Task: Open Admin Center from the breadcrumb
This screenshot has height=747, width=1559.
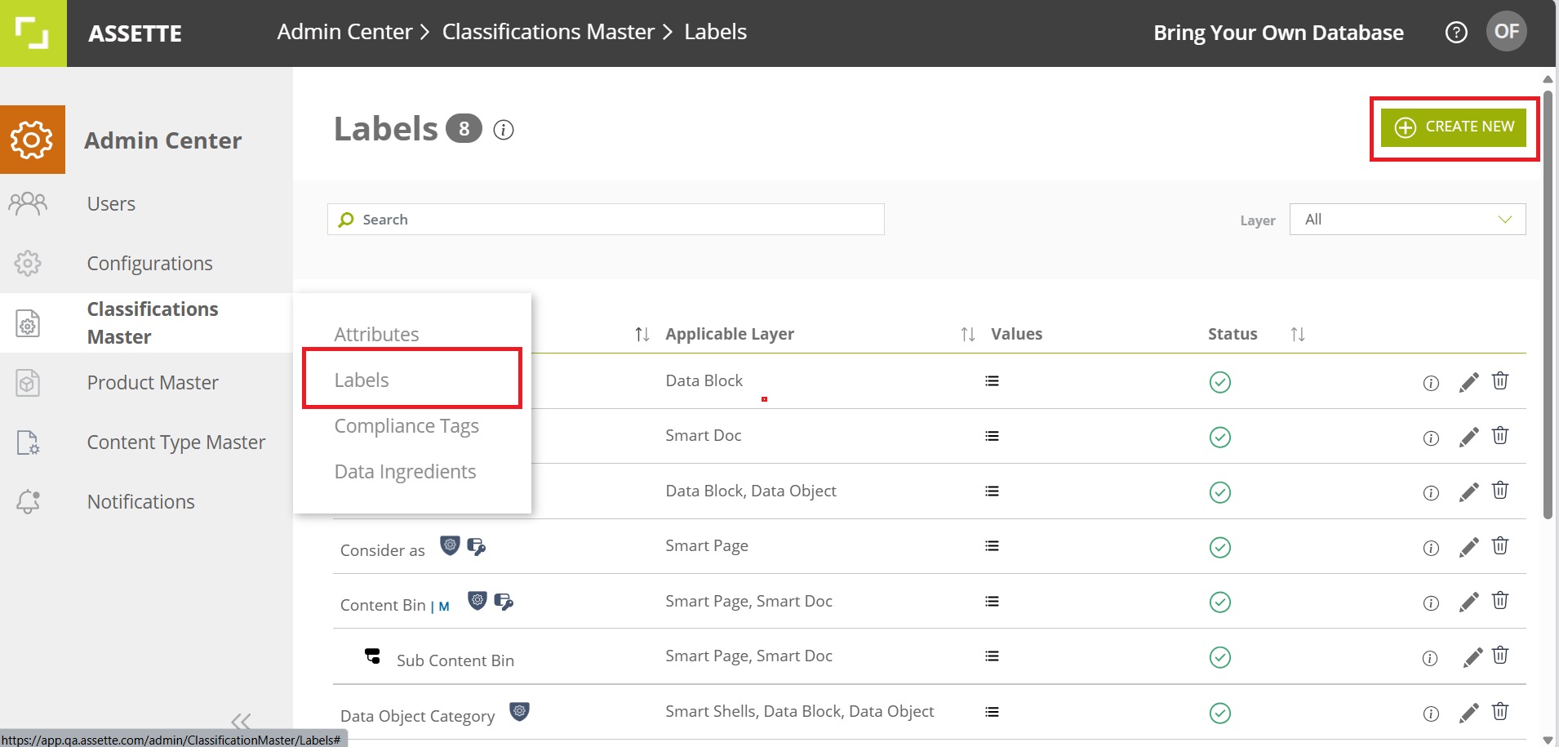Action: (x=344, y=31)
